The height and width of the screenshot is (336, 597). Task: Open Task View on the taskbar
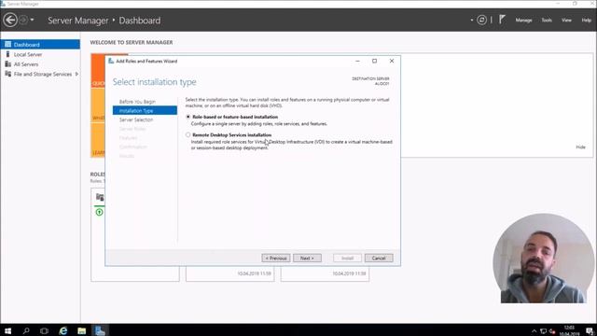(x=44, y=330)
